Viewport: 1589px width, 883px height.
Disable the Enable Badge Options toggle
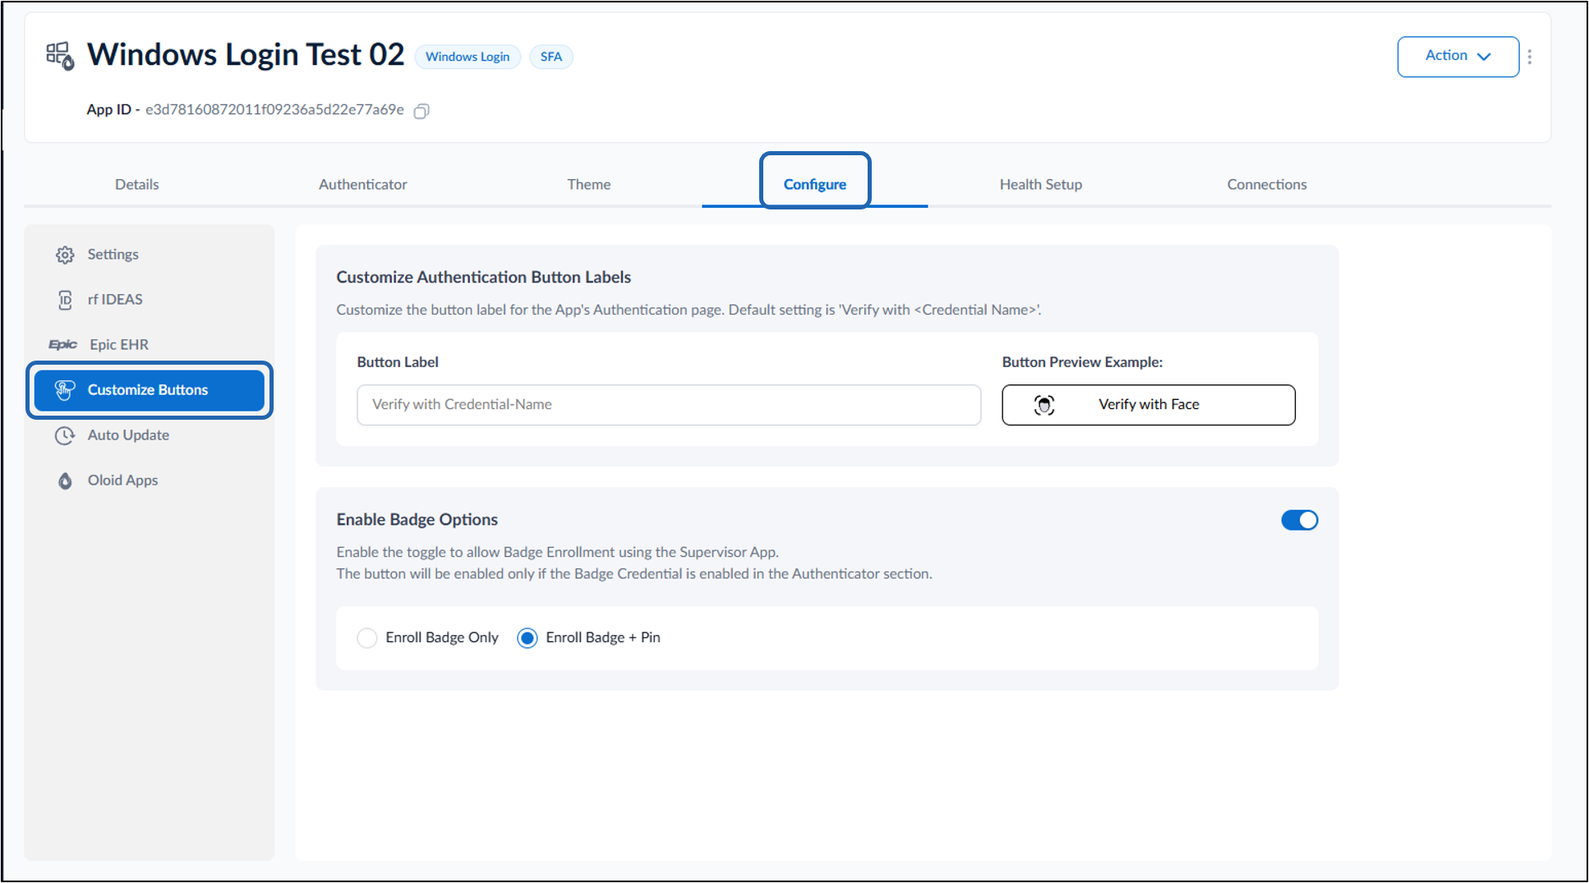pyautogui.click(x=1299, y=520)
